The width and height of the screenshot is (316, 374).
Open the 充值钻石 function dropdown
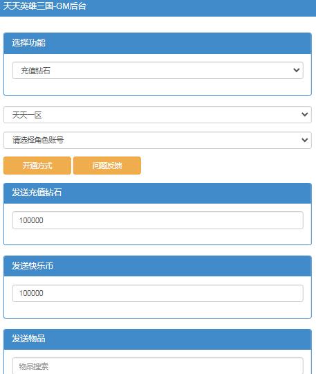[x=158, y=71]
